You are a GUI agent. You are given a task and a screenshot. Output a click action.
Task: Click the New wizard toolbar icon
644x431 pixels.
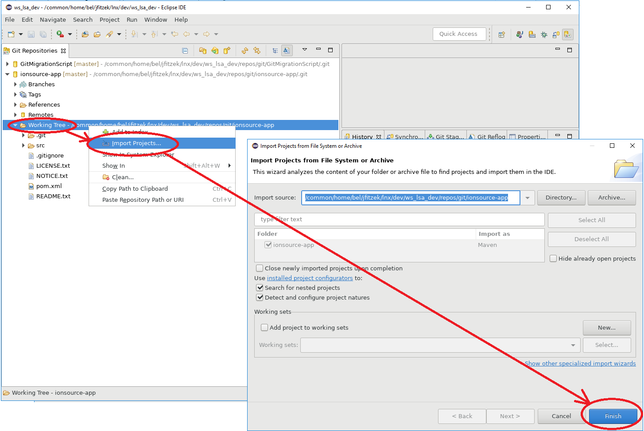(11, 34)
